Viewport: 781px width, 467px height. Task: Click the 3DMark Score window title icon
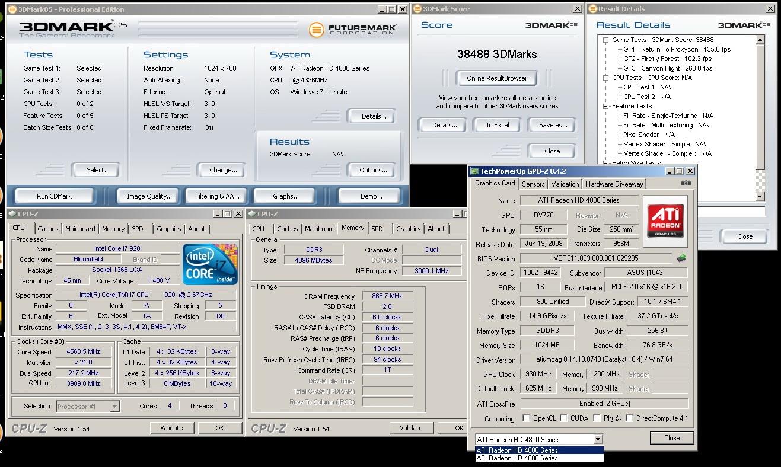(417, 9)
